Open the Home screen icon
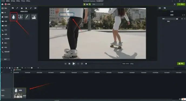 (x=2, y=4)
